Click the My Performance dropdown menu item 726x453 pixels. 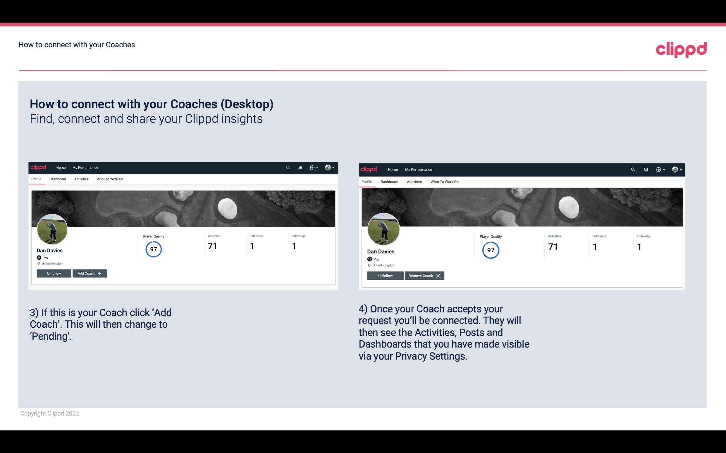(x=85, y=167)
